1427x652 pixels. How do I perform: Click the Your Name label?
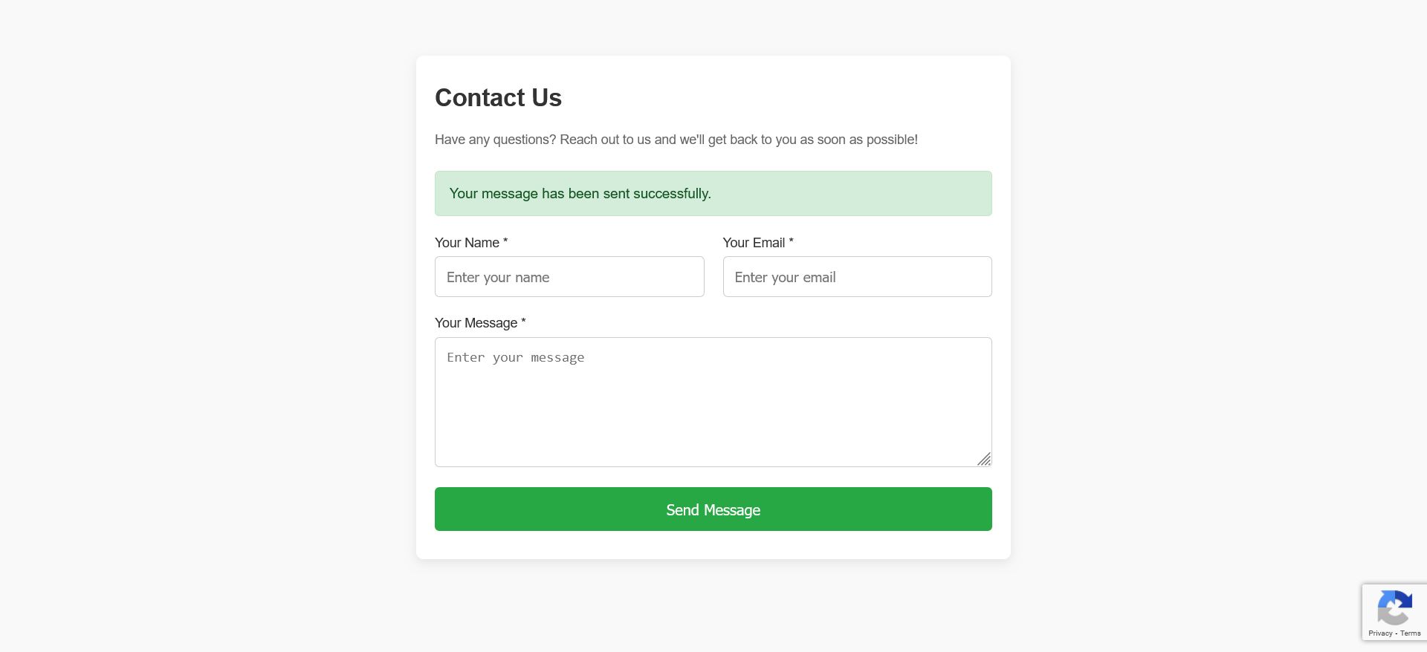[x=467, y=243]
